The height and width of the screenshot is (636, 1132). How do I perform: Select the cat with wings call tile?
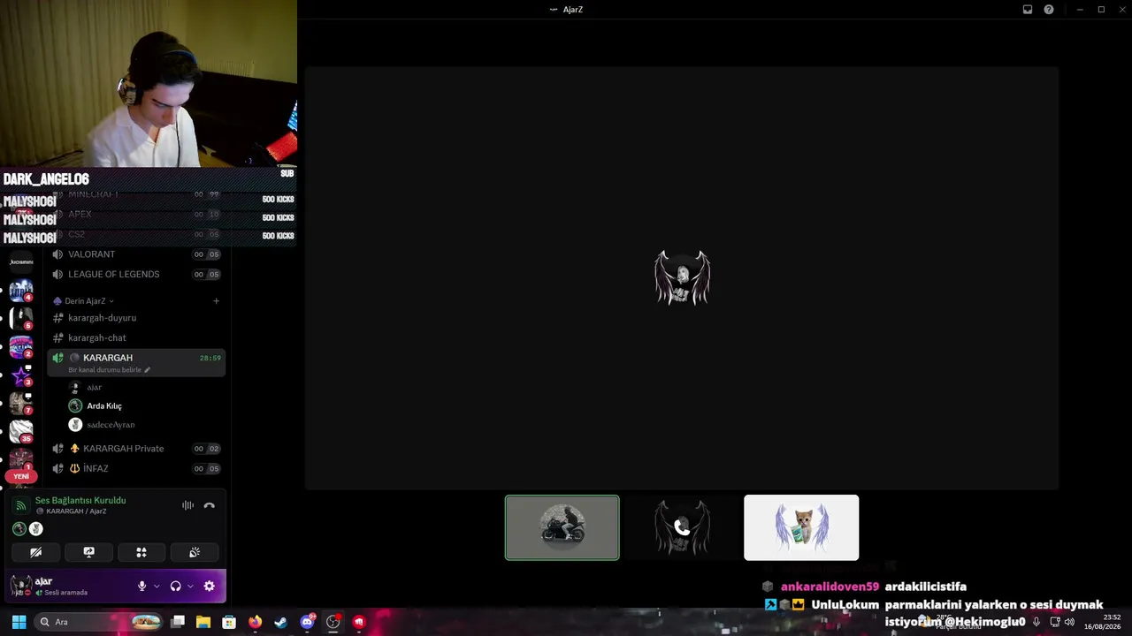(x=801, y=527)
